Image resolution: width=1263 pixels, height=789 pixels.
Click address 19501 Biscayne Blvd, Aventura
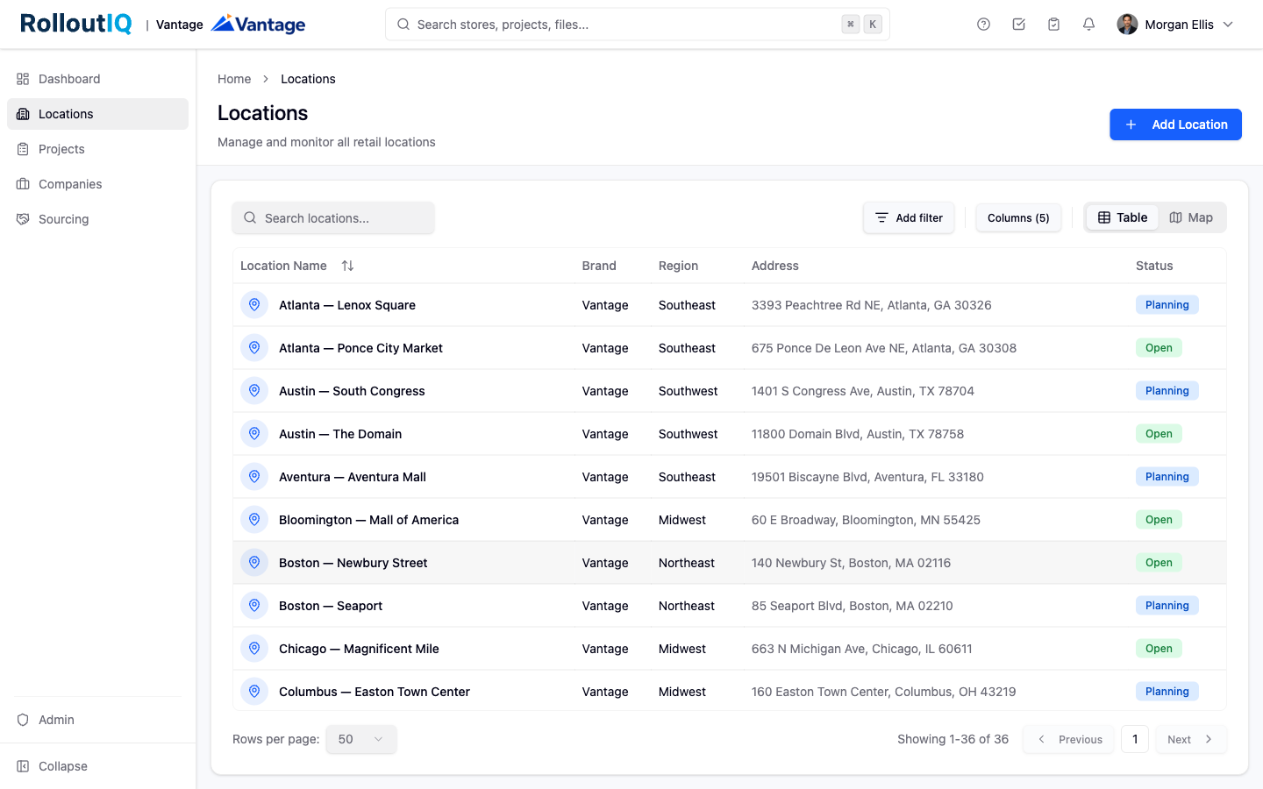click(x=867, y=477)
